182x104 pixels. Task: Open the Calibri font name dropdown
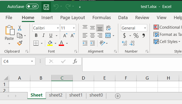pos(58,28)
